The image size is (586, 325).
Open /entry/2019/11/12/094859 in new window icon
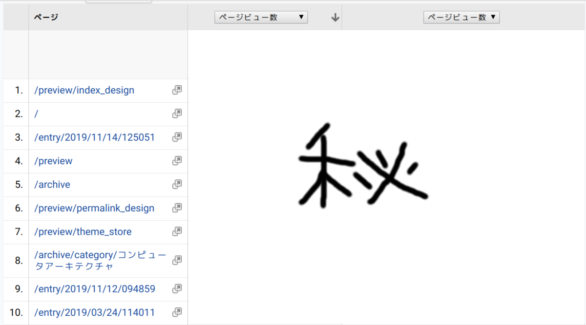tap(176, 288)
